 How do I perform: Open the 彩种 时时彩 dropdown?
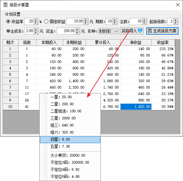tap(109, 31)
